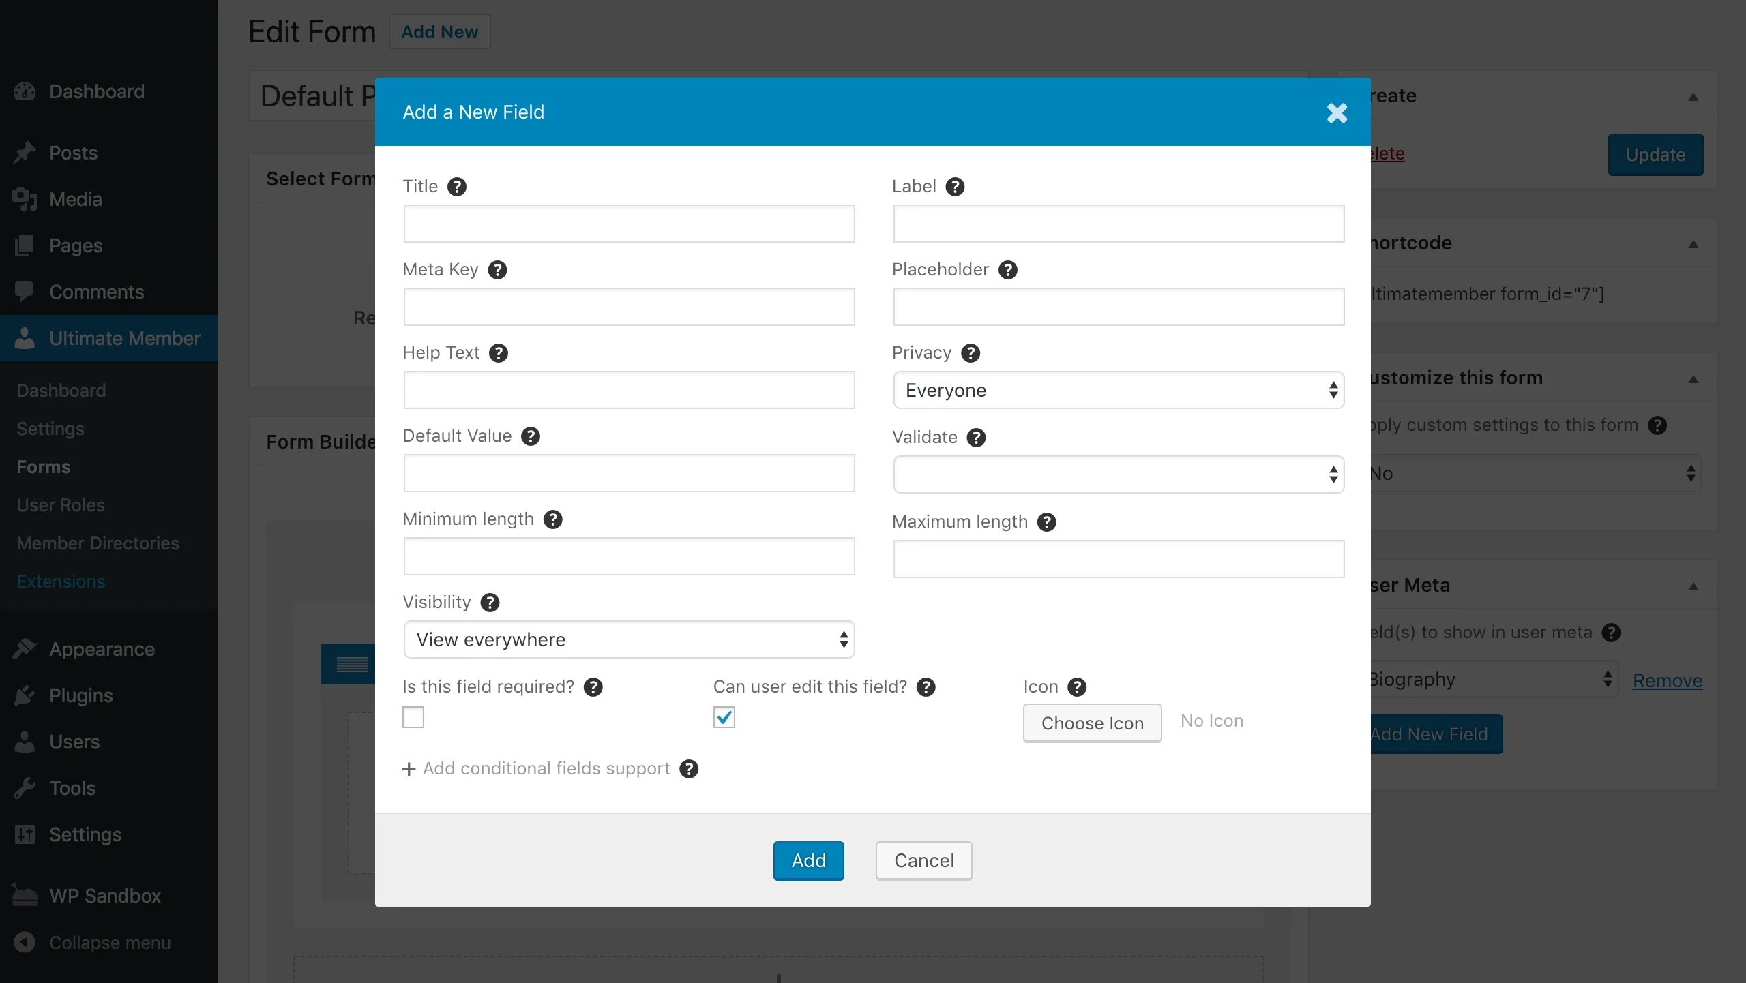
Task: Open the Validate dropdown
Action: (x=1119, y=474)
